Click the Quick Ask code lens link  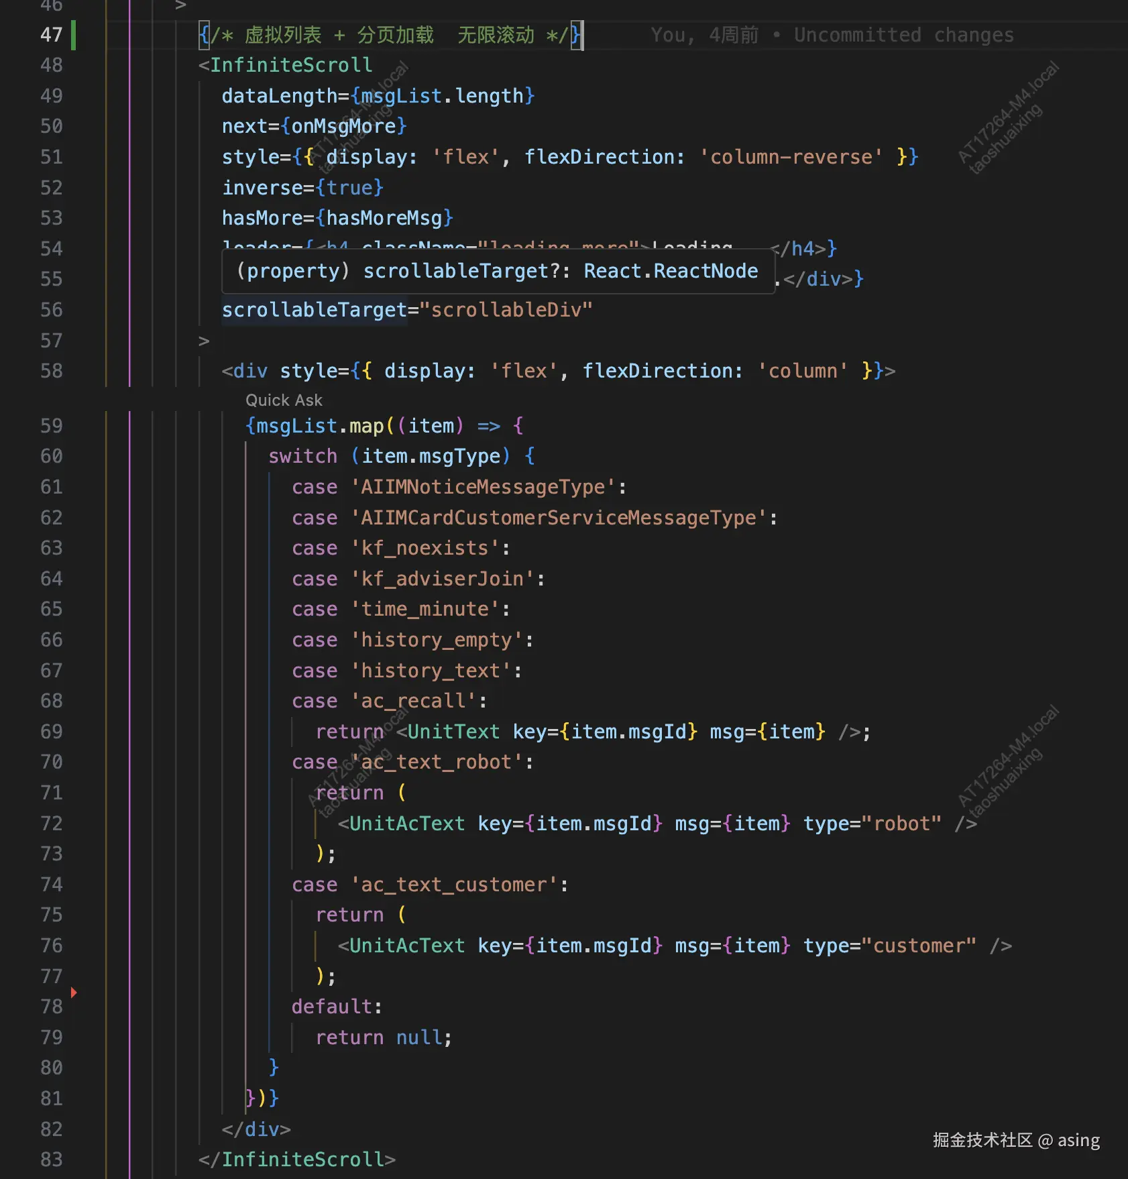click(x=284, y=400)
